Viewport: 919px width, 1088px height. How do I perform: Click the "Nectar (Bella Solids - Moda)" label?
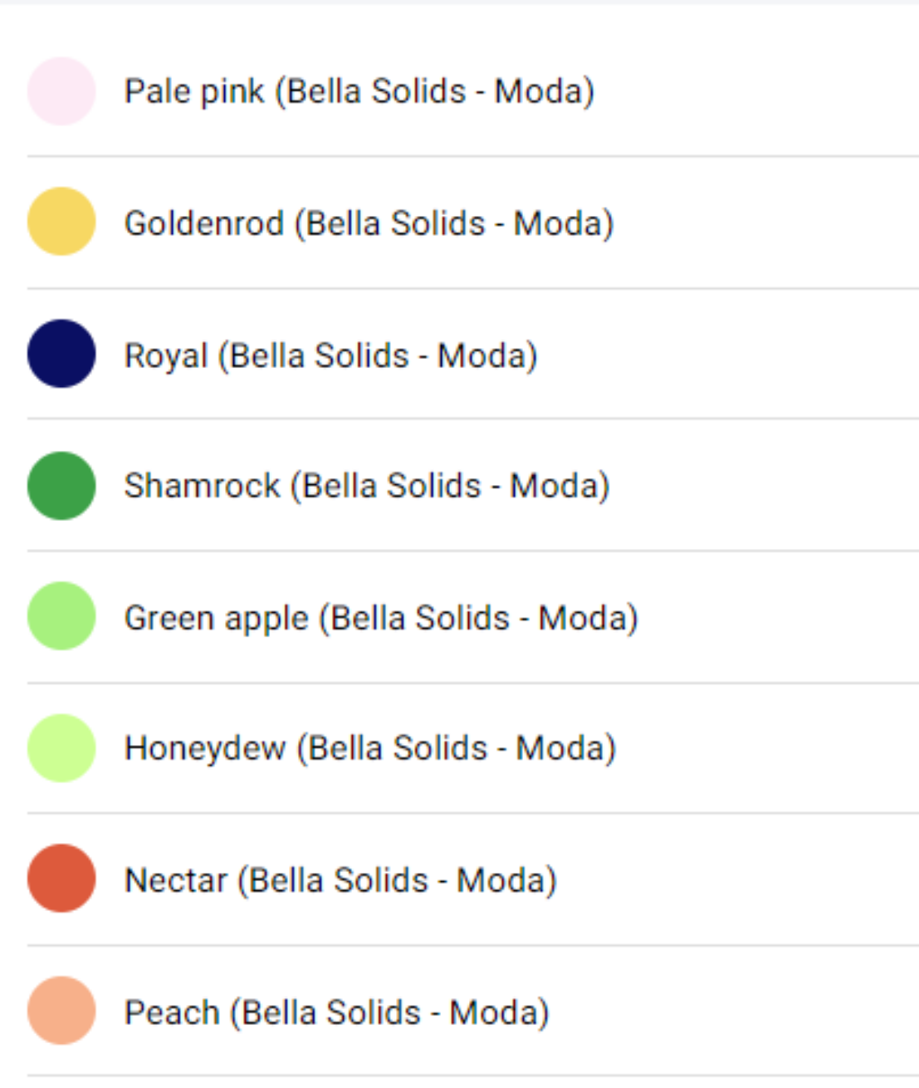(x=340, y=880)
